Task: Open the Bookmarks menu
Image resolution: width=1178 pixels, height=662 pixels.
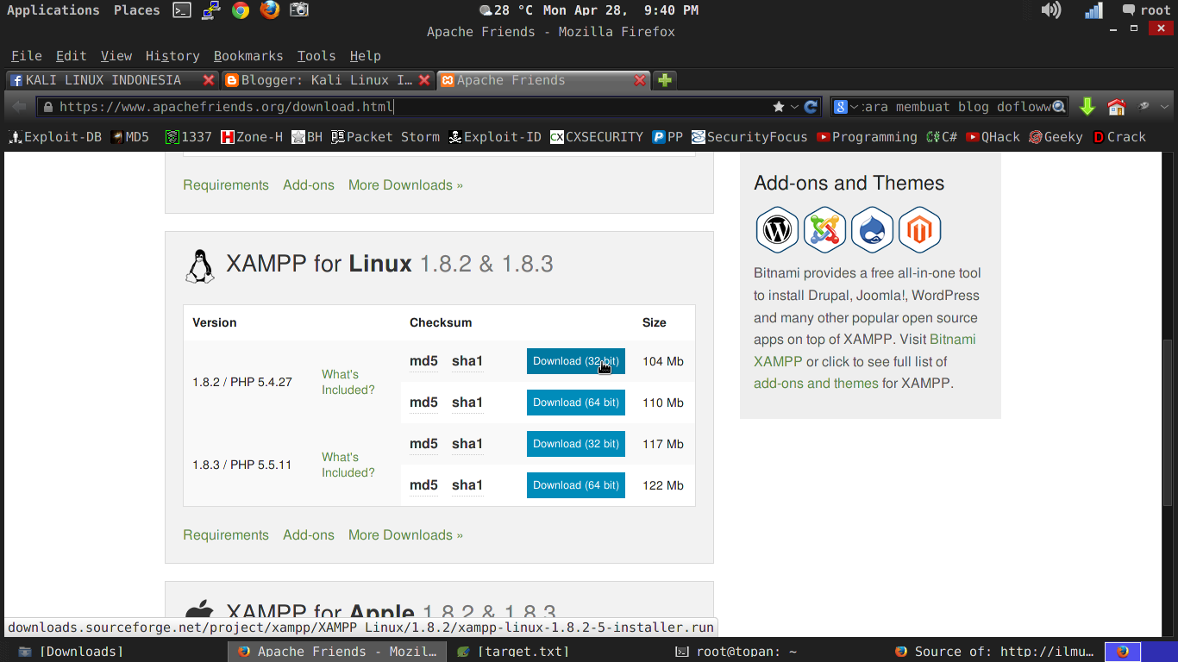Action: point(248,56)
